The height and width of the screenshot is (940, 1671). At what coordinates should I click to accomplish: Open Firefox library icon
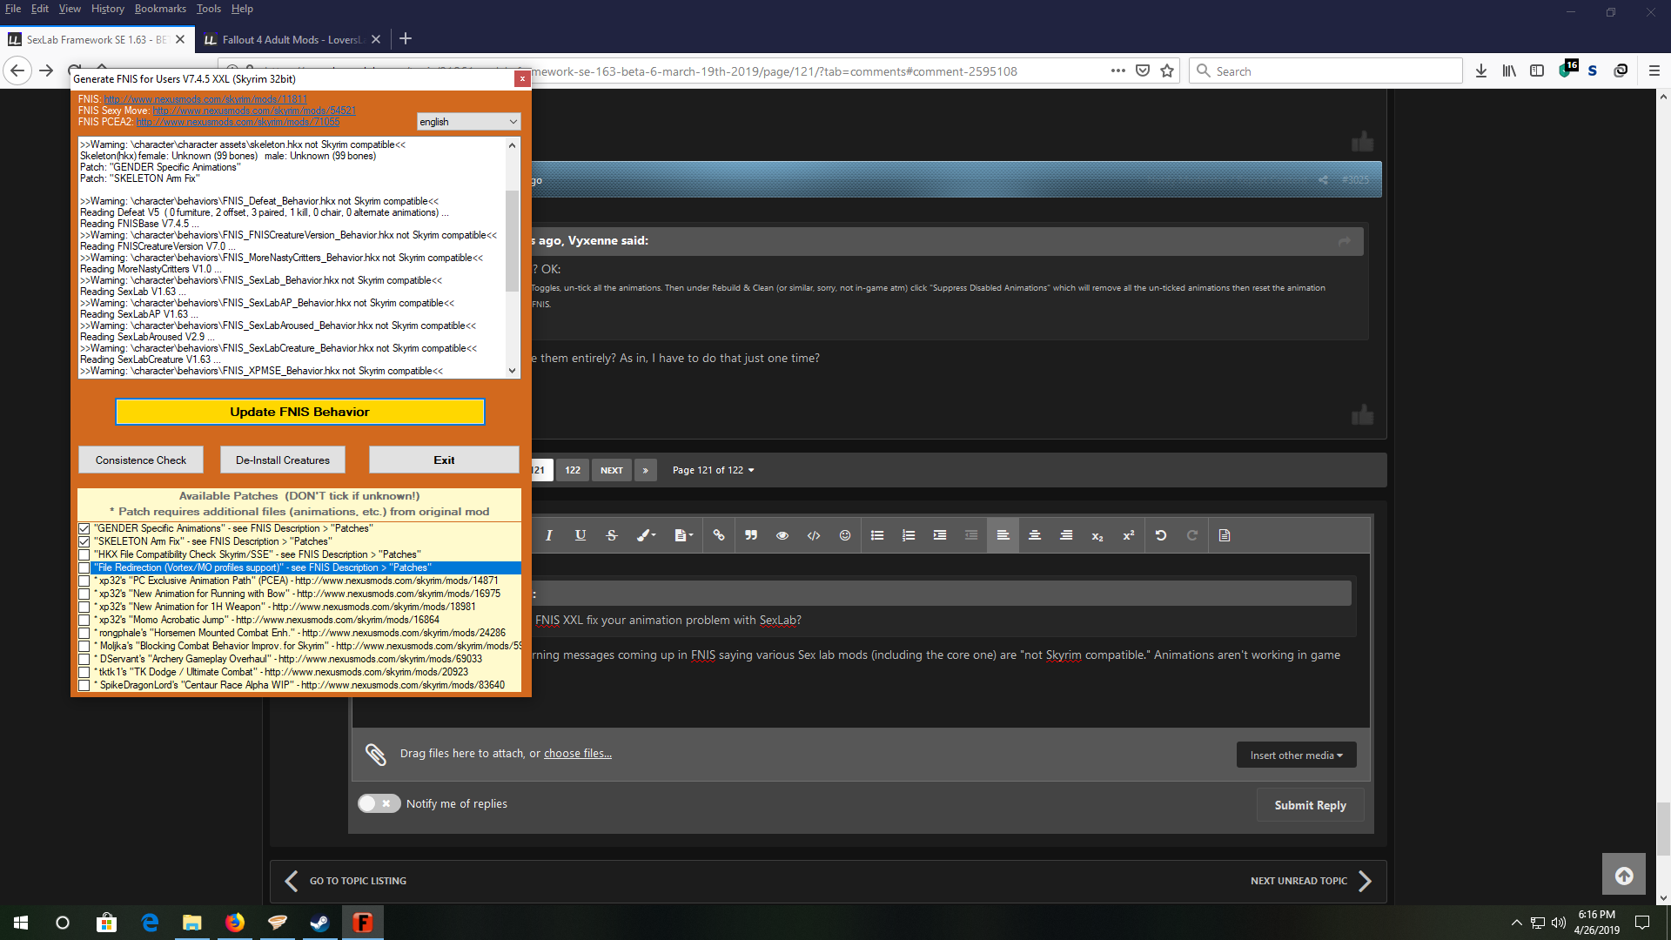[1509, 71]
